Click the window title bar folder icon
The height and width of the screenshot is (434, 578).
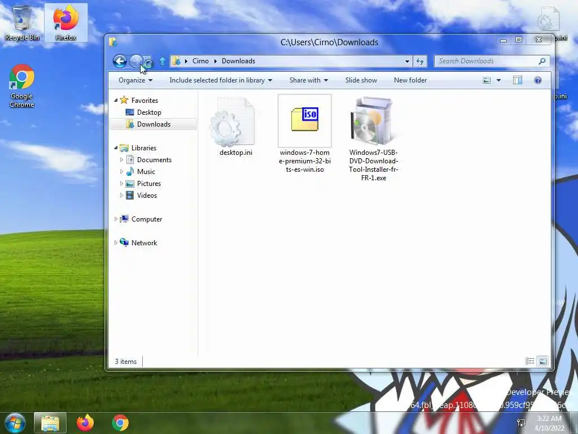[x=113, y=42]
